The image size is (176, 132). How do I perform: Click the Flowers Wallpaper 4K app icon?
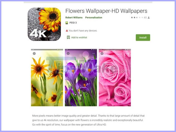[x=44, y=24]
